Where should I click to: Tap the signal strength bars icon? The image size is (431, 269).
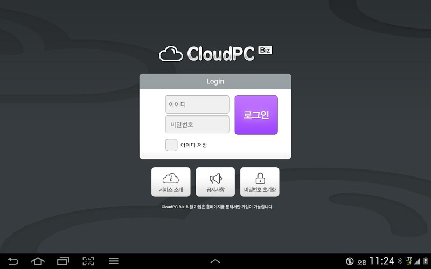tap(417, 261)
